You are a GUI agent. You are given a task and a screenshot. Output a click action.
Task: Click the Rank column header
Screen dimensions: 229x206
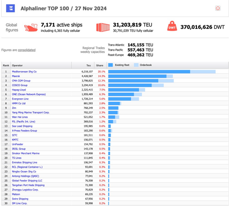point(6,65)
